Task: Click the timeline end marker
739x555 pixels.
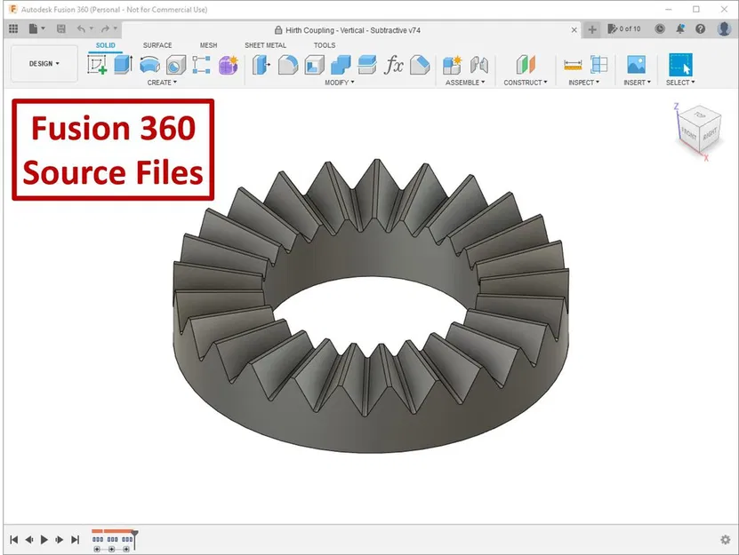Action: tap(135, 538)
